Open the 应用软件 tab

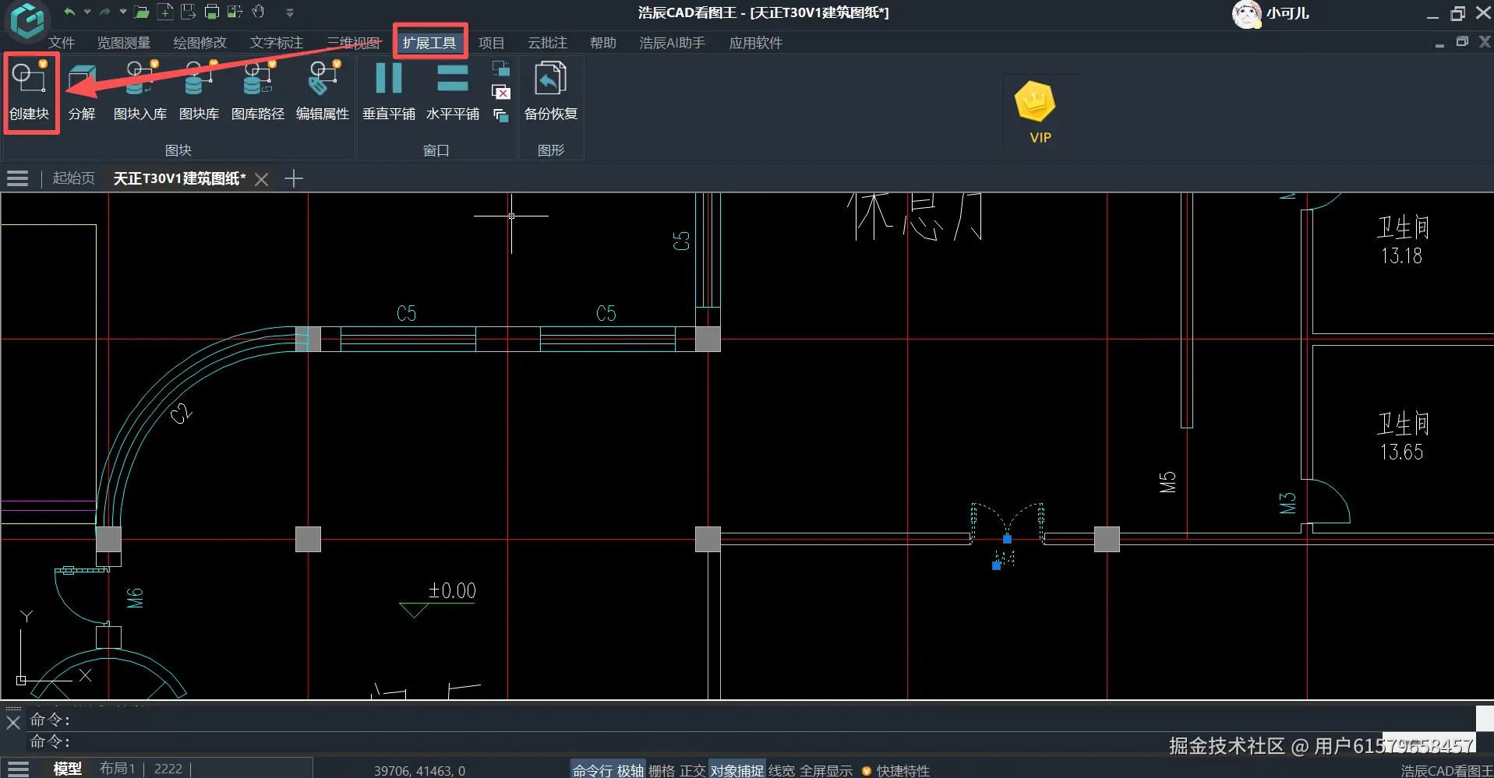tap(755, 43)
